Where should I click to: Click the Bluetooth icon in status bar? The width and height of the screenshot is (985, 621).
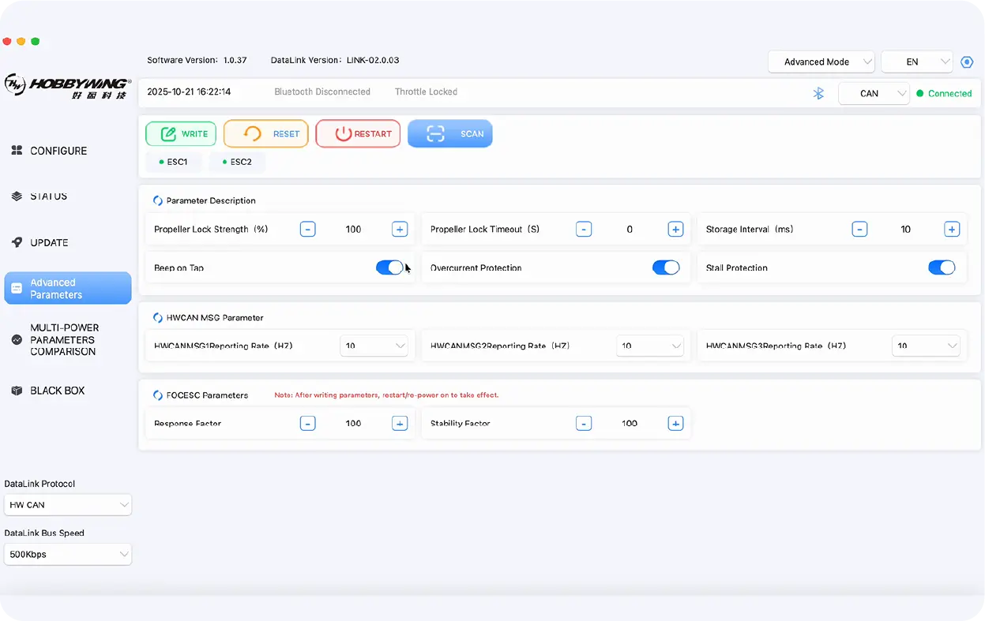click(x=818, y=94)
